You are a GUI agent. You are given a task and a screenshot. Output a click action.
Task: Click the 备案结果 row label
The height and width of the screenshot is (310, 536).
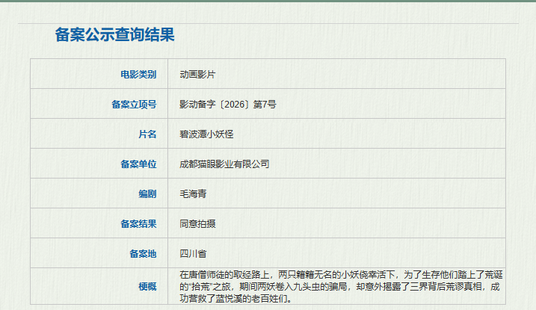(x=138, y=223)
